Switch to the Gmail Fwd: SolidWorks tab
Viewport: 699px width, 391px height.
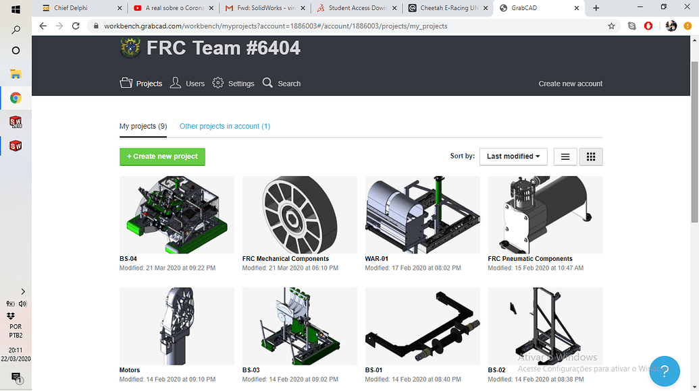click(264, 8)
